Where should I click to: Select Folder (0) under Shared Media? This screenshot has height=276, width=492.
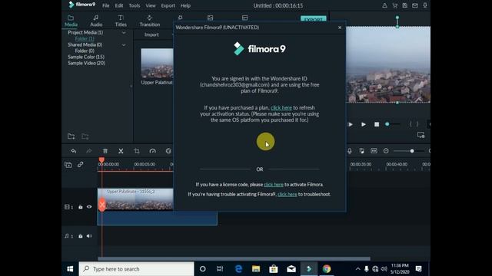[85, 51]
